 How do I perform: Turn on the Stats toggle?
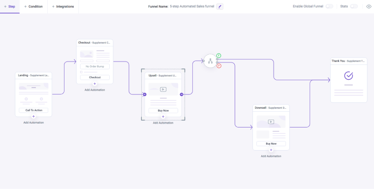pos(354,6)
